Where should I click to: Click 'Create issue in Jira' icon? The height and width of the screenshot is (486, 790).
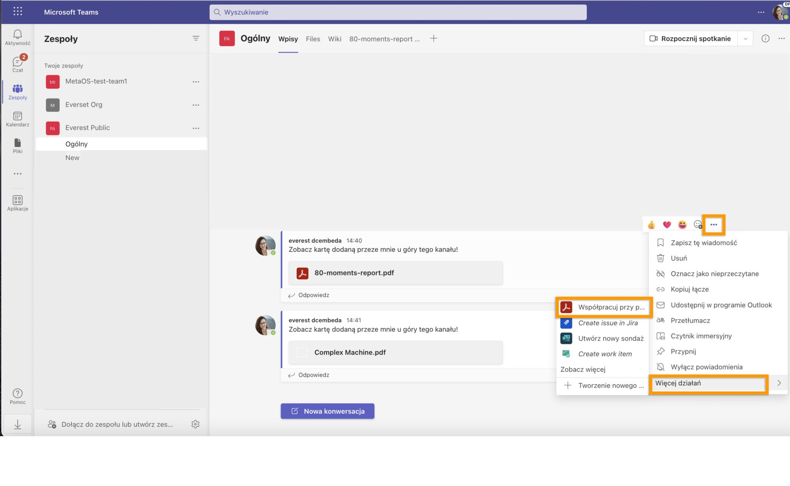566,322
